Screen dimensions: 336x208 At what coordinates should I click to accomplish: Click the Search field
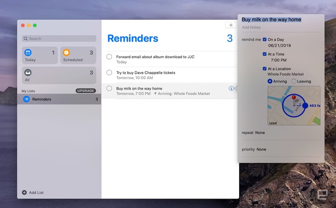pos(59,39)
